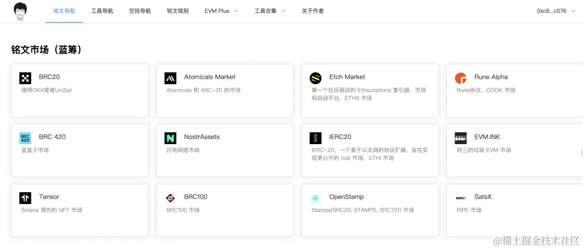583x250 pixels.
Task: Open the IERC20 title link
Action: tap(340, 137)
